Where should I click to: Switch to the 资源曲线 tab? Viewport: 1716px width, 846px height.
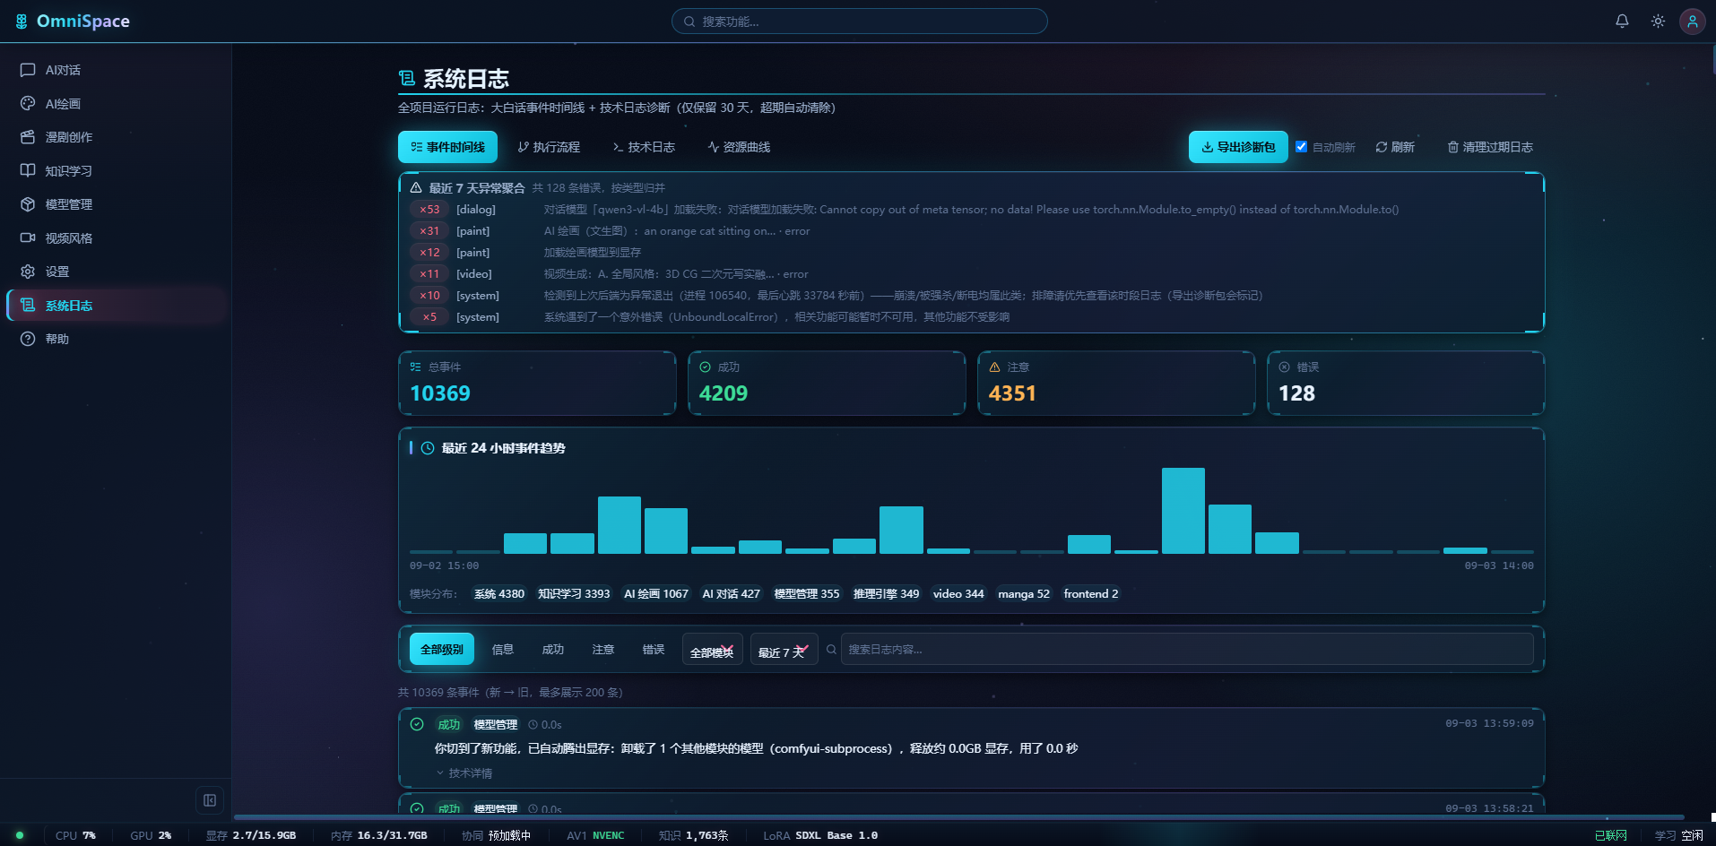coord(739,147)
